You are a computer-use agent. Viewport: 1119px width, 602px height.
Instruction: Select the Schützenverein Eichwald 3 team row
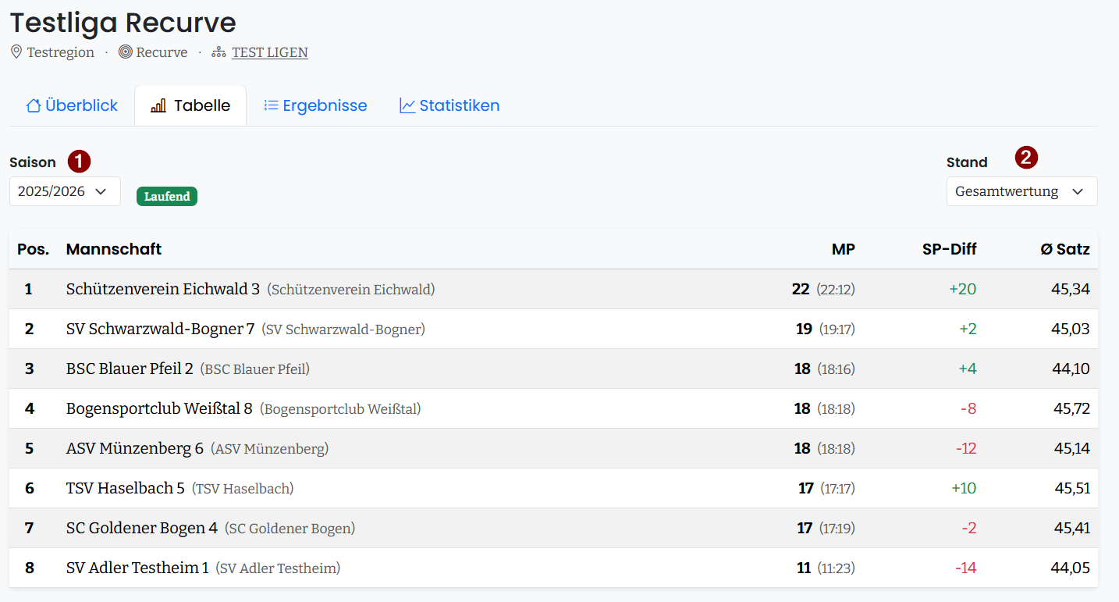(553, 289)
